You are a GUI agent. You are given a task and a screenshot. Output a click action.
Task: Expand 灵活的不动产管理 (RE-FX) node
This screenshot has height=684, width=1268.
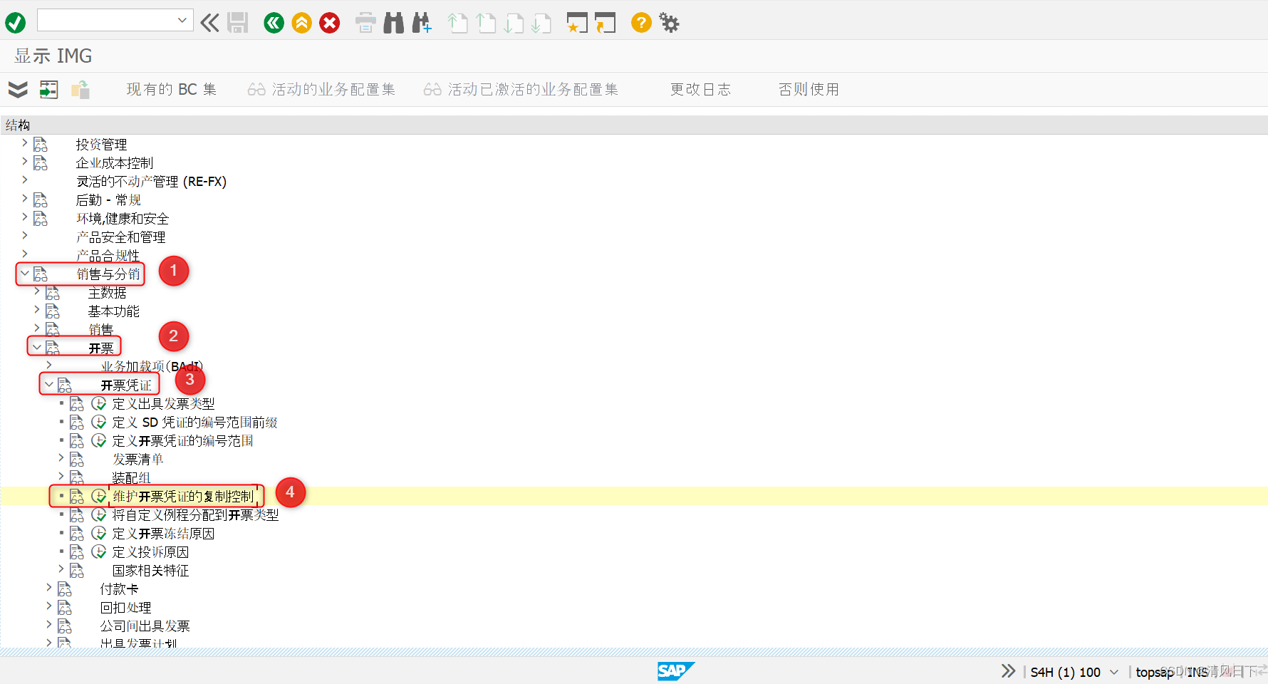tap(25, 180)
